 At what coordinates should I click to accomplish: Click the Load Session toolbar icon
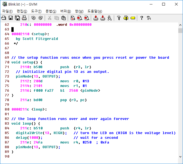click(96, 18)
